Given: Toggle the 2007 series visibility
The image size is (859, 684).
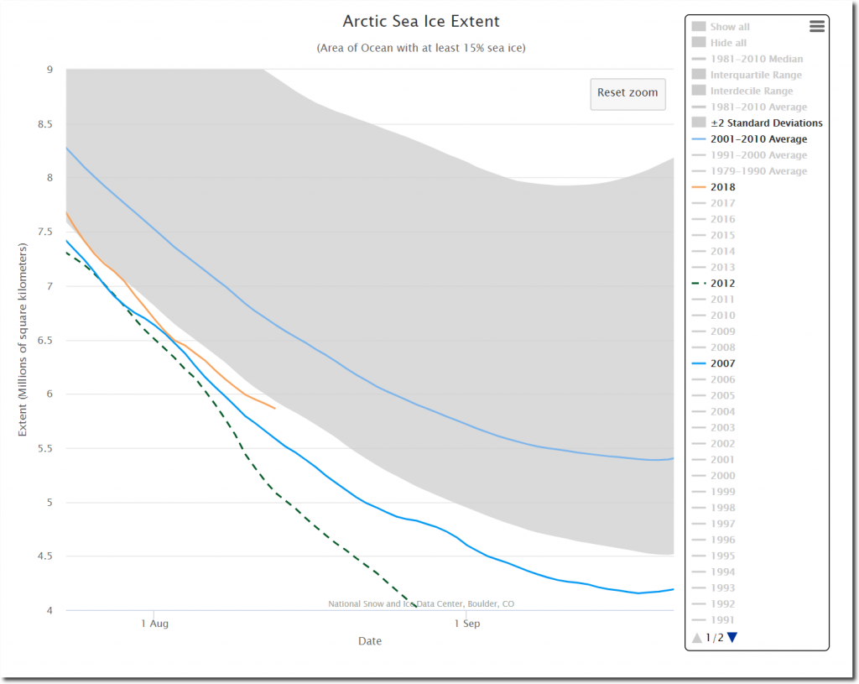Looking at the screenshot, I should (722, 363).
